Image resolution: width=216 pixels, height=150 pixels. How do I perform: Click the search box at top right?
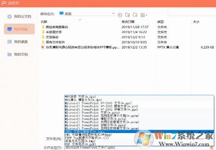click(x=192, y=12)
